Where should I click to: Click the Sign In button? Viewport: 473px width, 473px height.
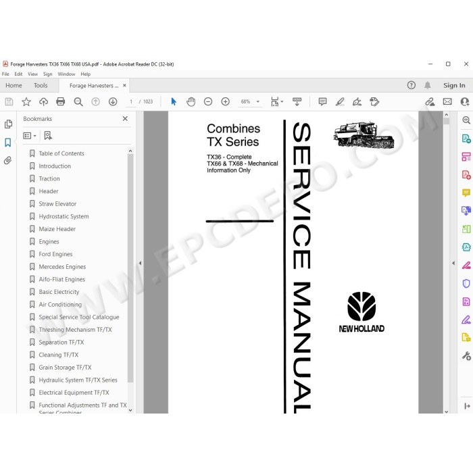[x=454, y=85]
